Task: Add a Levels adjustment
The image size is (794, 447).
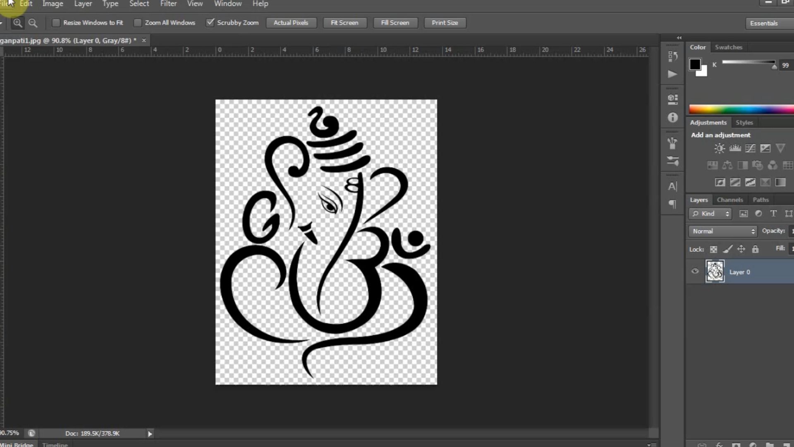Action: (735, 148)
